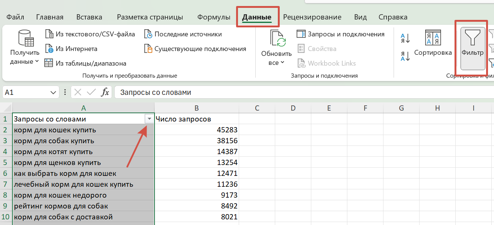The image size is (494, 225).
Task: Select column H header
Action: 437,108
